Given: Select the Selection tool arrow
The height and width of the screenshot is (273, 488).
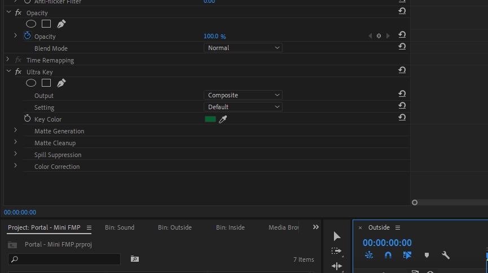Looking at the screenshot, I should click(337, 236).
